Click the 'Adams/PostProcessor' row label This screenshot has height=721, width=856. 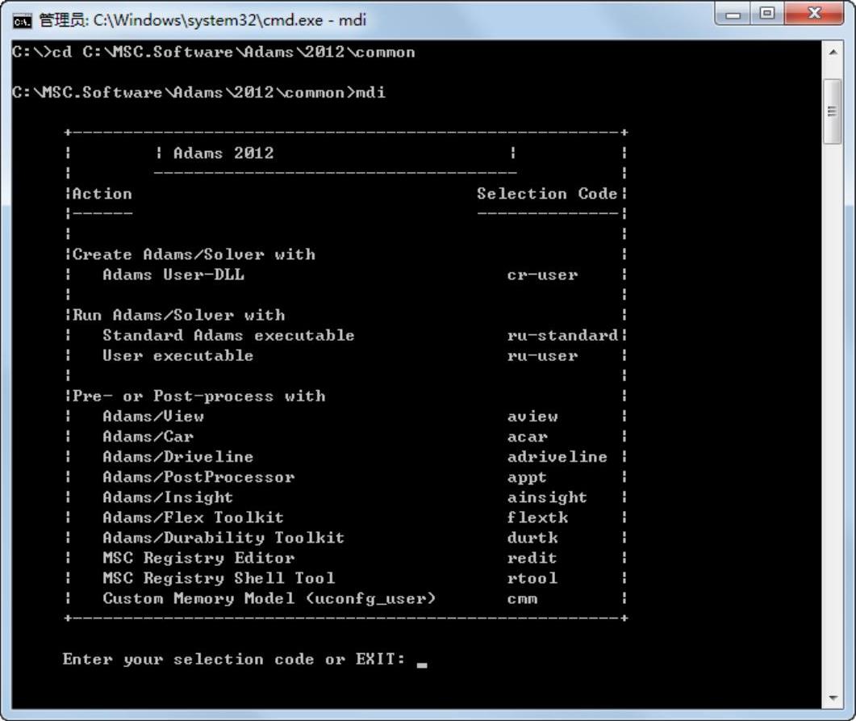click(x=198, y=477)
